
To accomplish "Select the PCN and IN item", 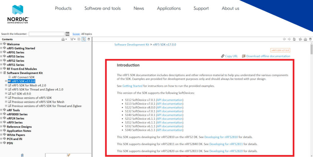I will tap(15, 139).
